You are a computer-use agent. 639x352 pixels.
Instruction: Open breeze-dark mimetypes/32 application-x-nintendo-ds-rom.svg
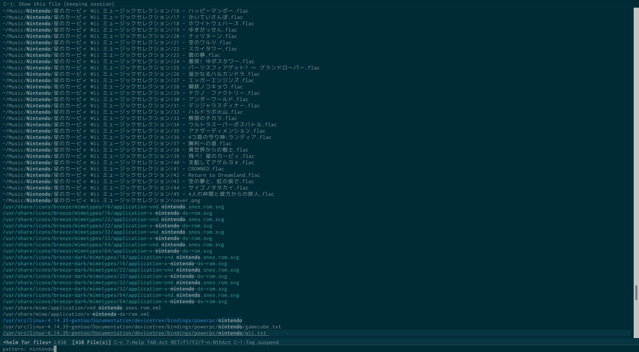tap(115, 289)
